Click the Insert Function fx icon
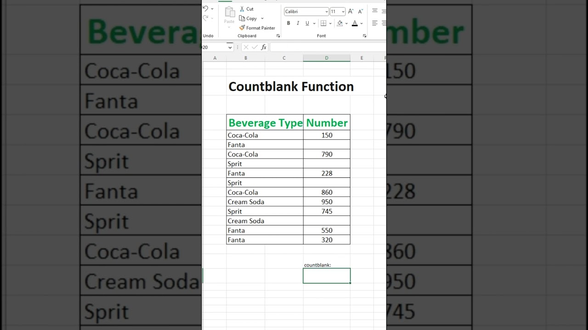 [x=264, y=47]
